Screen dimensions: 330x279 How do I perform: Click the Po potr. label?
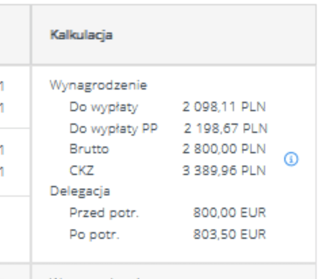pos(94,234)
